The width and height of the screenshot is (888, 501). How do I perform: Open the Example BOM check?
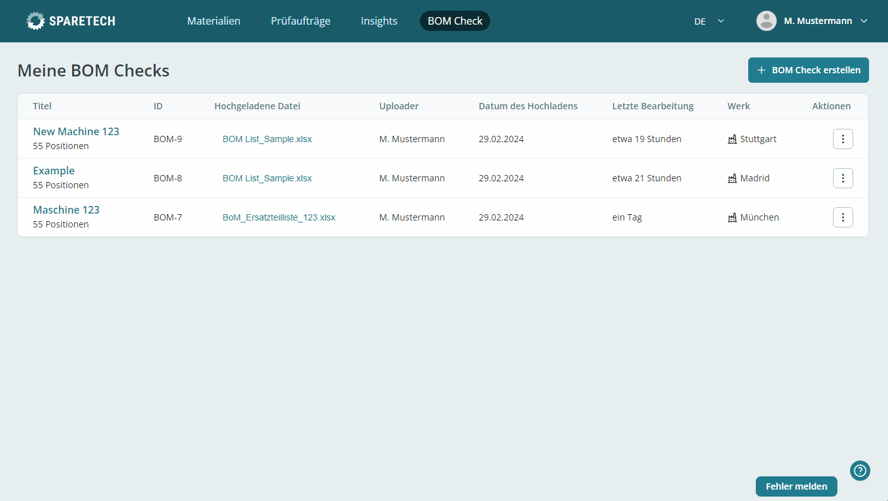[54, 171]
